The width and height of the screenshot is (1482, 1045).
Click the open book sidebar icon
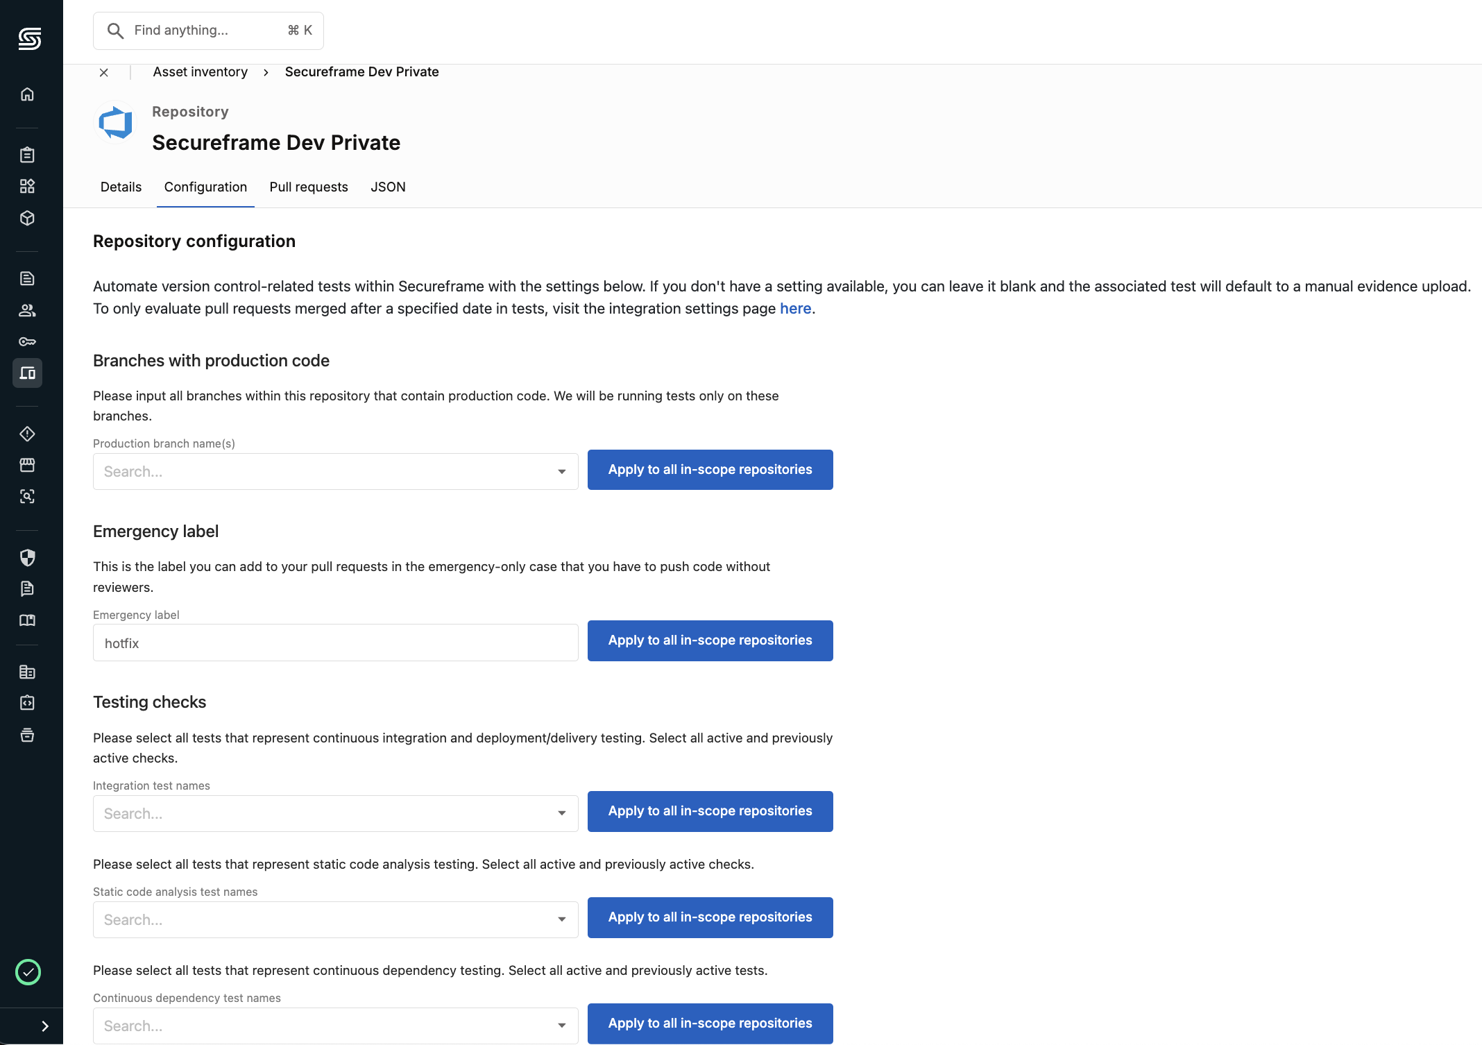pos(27,620)
